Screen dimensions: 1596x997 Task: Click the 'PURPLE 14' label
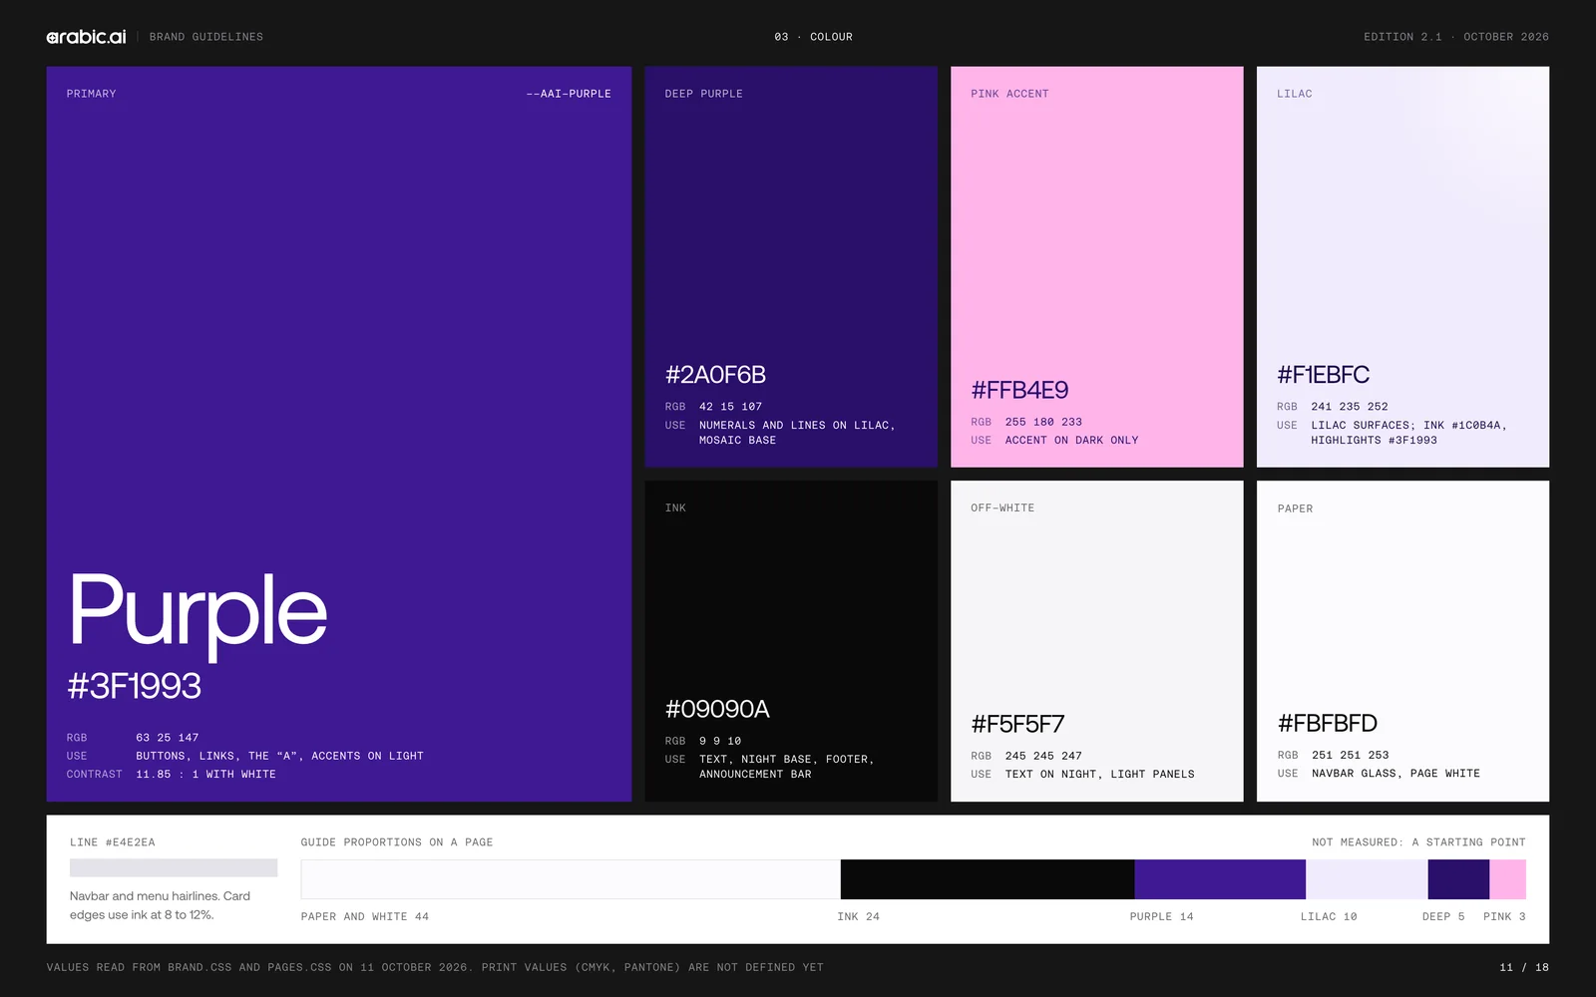[1161, 917]
